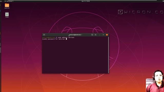Screen dimensions: 164x92
Task: Open the terminal hamburger menu
Action: 96,35
